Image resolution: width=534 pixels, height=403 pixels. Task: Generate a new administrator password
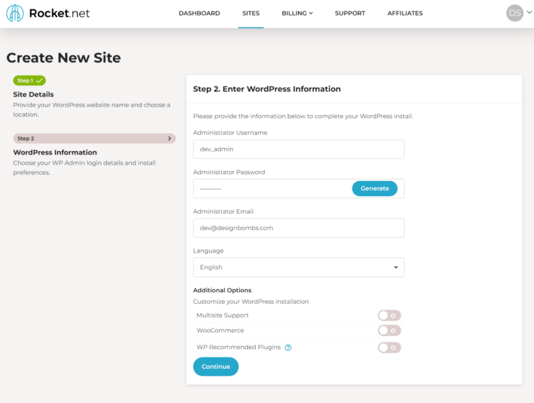[374, 189]
